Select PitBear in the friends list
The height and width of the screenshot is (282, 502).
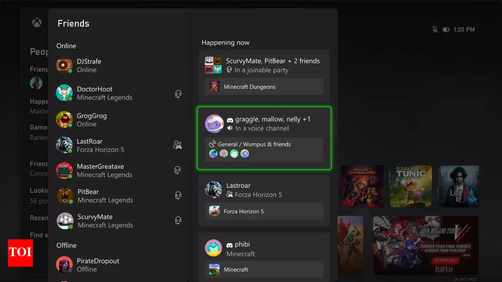119,196
